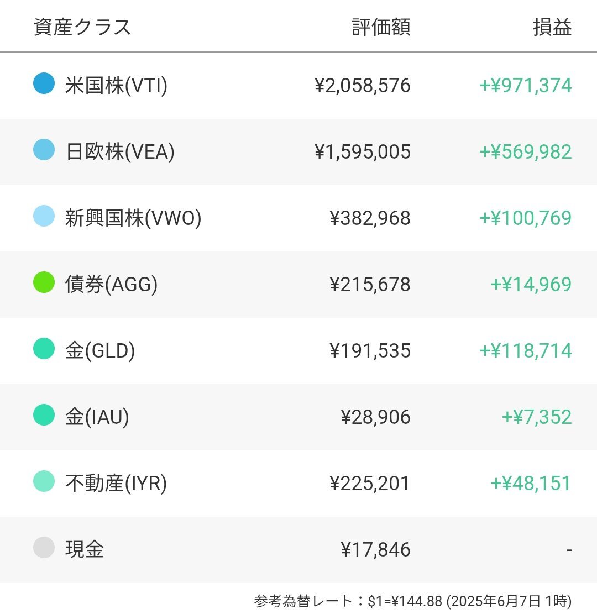Open the 金(IAU) row label
The width and height of the screenshot is (597, 614).
coord(97,417)
